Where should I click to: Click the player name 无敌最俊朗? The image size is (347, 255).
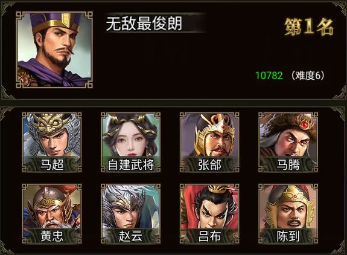pyautogui.click(x=144, y=23)
